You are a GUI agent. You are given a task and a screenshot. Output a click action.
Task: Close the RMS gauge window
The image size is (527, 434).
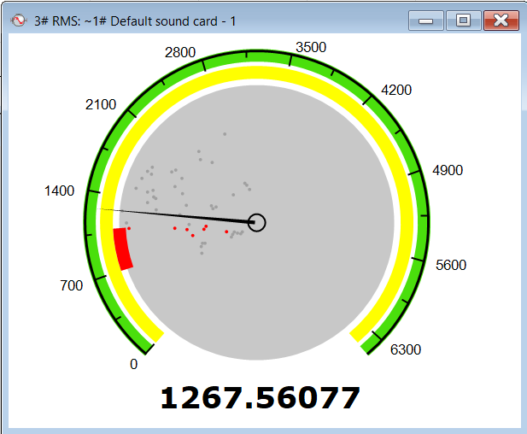tap(501, 21)
